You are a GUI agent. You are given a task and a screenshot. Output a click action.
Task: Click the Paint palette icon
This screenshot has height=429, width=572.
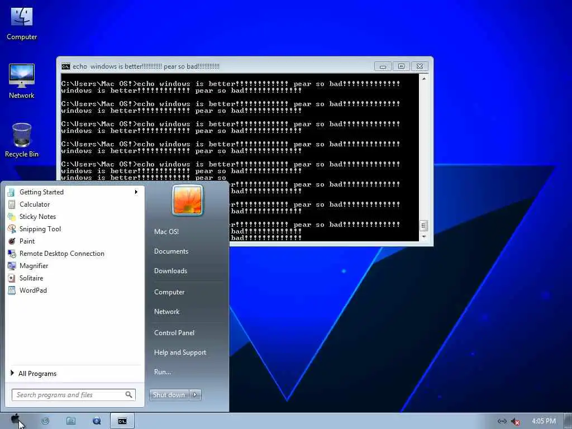[x=12, y=241]
